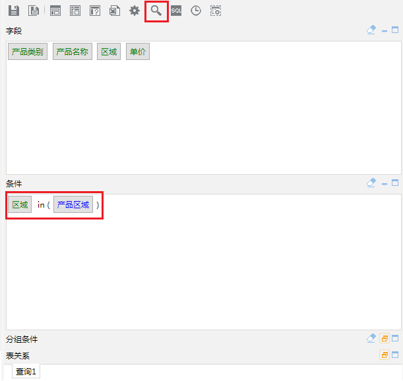Select the 产品名称 field chip
The height and width of the screenshot is (381, 403).
click(x=72, y=51)
